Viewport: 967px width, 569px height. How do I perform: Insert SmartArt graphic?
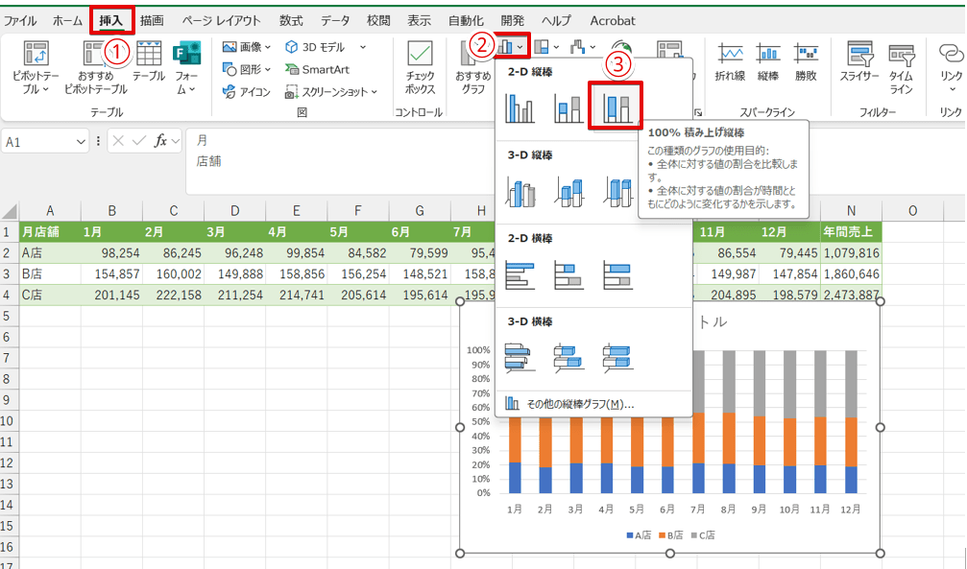coord(317,70)
